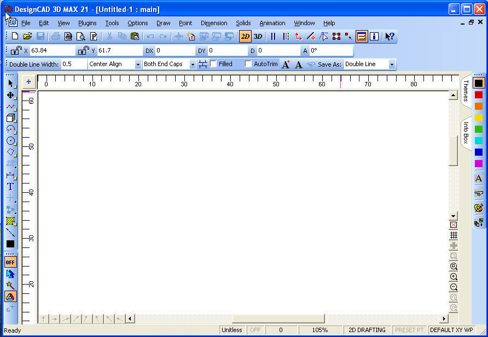The width and height of the screenshot is (488, 337).
Task: Click the Fit to window red-box icon
Action: pyautogui.click(x=454, y=225)
